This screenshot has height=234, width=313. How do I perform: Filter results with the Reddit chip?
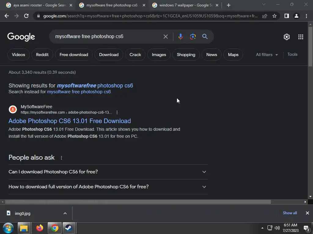click(42, 55)
